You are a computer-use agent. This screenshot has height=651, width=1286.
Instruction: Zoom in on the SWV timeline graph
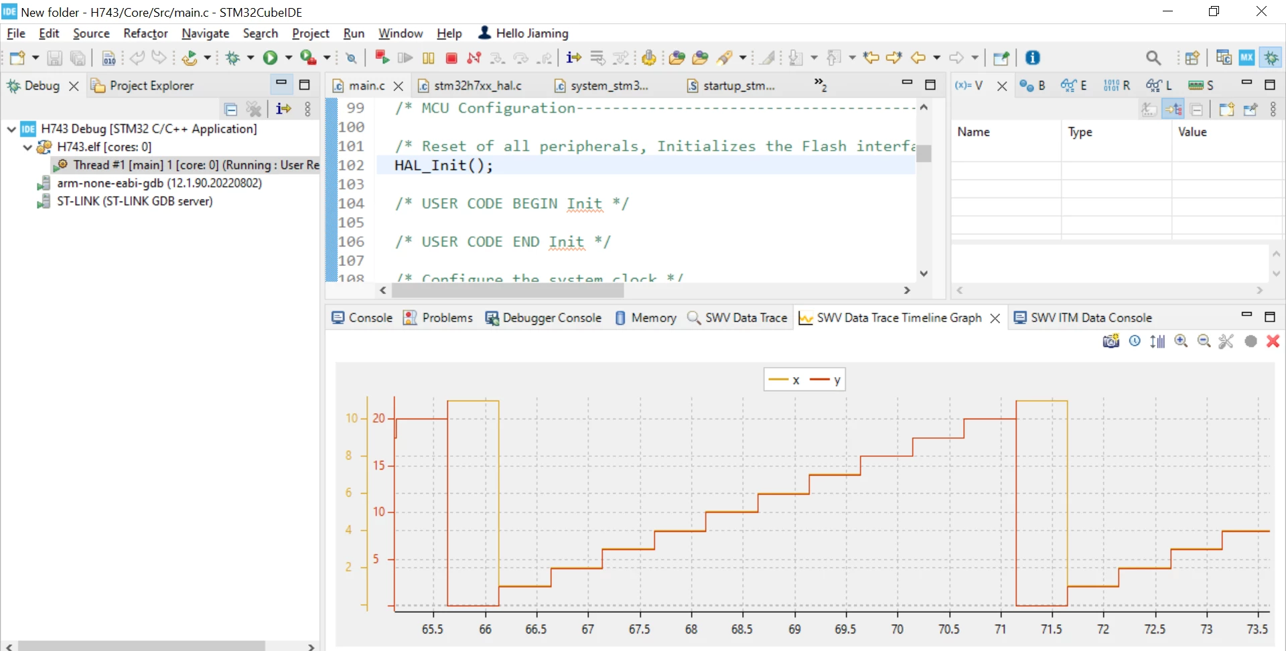pos(1181,341)
